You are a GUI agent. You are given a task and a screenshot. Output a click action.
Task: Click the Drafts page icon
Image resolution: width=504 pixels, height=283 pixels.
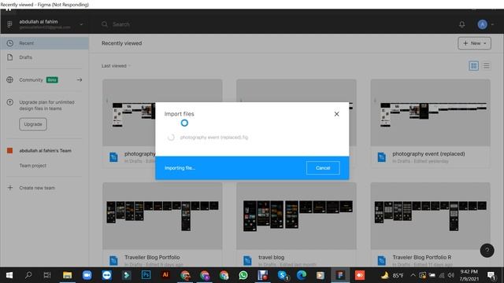tap(10, 57)
